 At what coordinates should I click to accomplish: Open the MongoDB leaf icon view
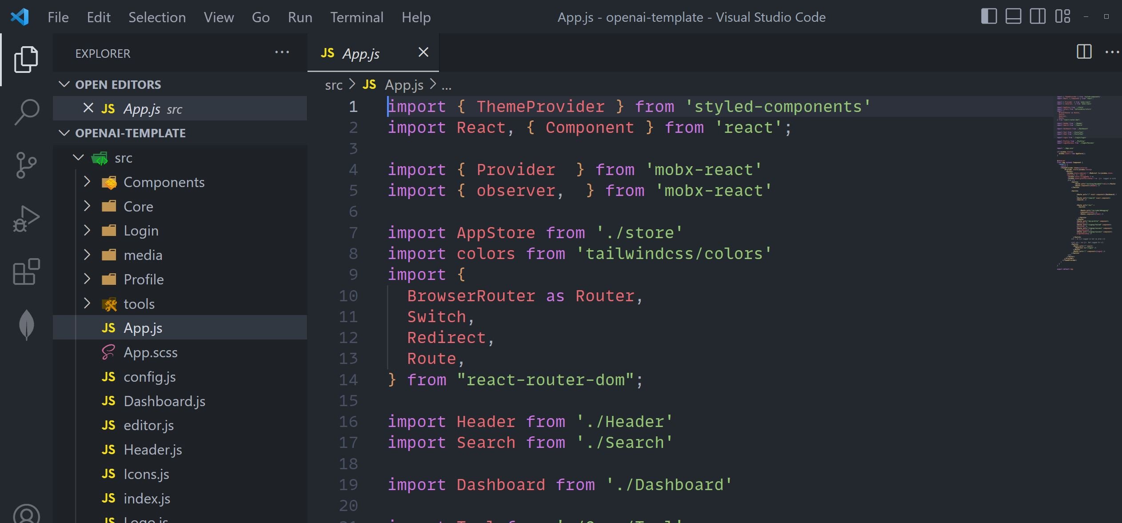26,325
